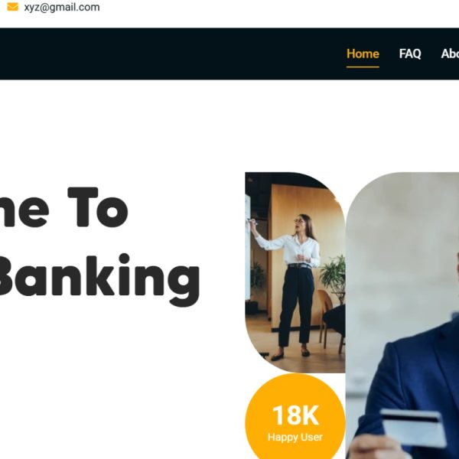Click the credit card held by the man
This screenshot has height=459, width=459.
coord(413,428)
